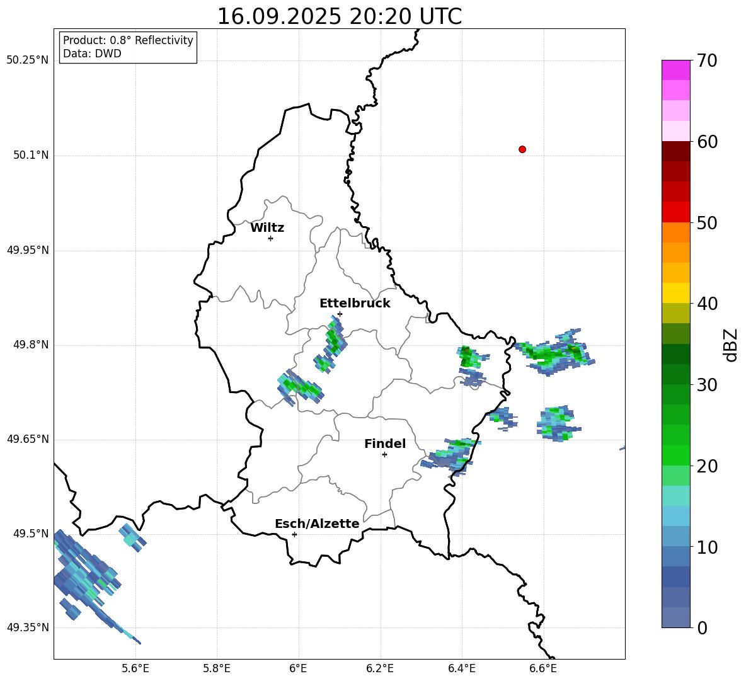Click the red radar site marker dot
The image size is (746, 681).
click(522, 149)
